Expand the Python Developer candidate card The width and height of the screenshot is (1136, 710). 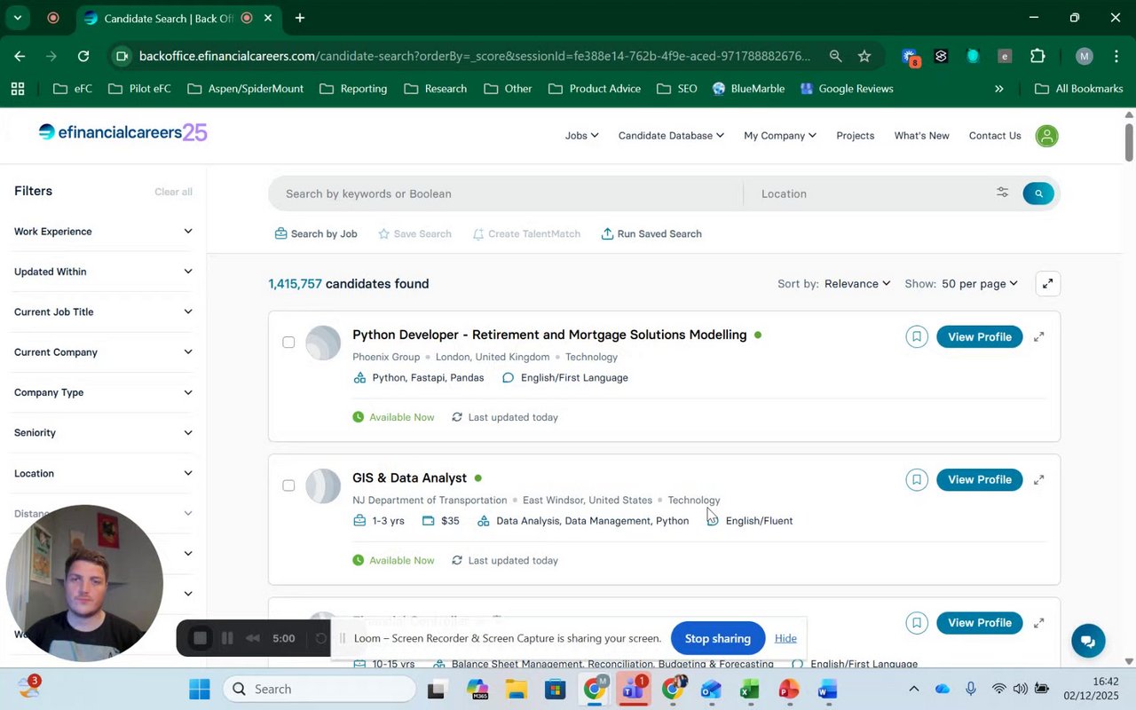click(1038, 336)
